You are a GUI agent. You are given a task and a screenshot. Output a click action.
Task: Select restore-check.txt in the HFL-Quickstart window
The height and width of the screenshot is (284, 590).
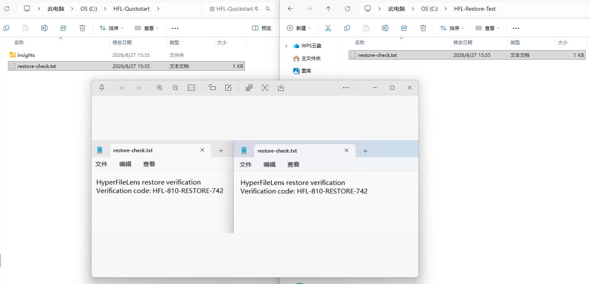126,66
